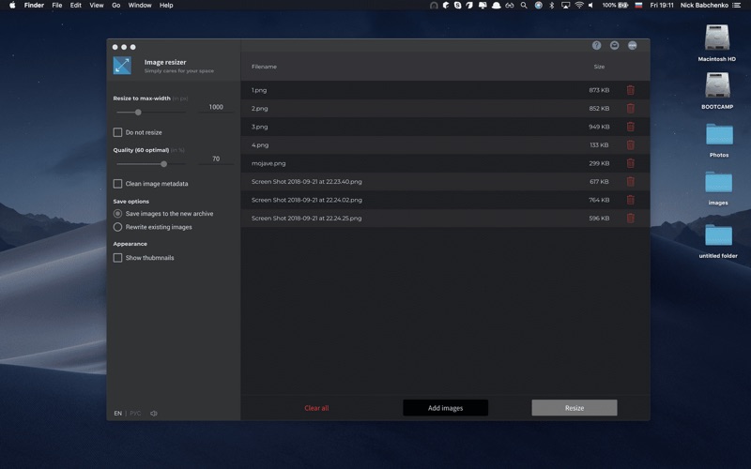Enable Show thumbnails checkbox
This screenshot has height=469, width=751.
117,257
